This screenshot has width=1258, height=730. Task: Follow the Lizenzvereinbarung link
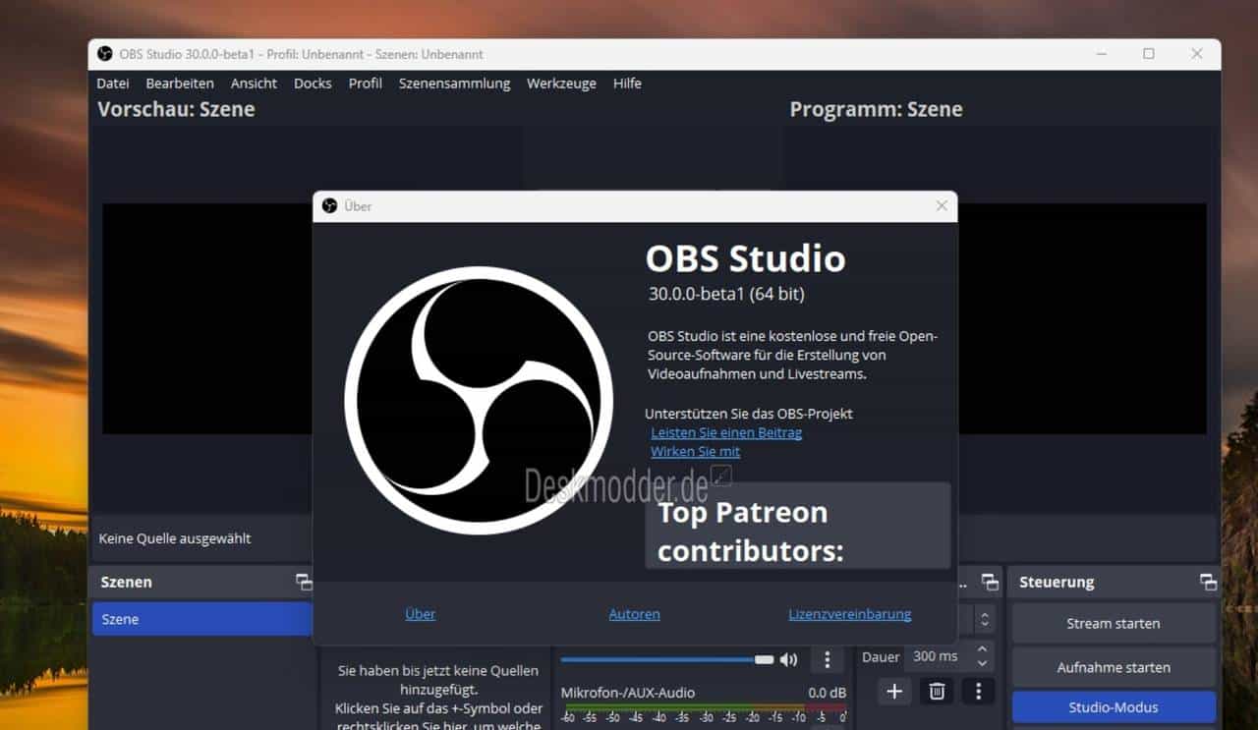pos(849,614)
